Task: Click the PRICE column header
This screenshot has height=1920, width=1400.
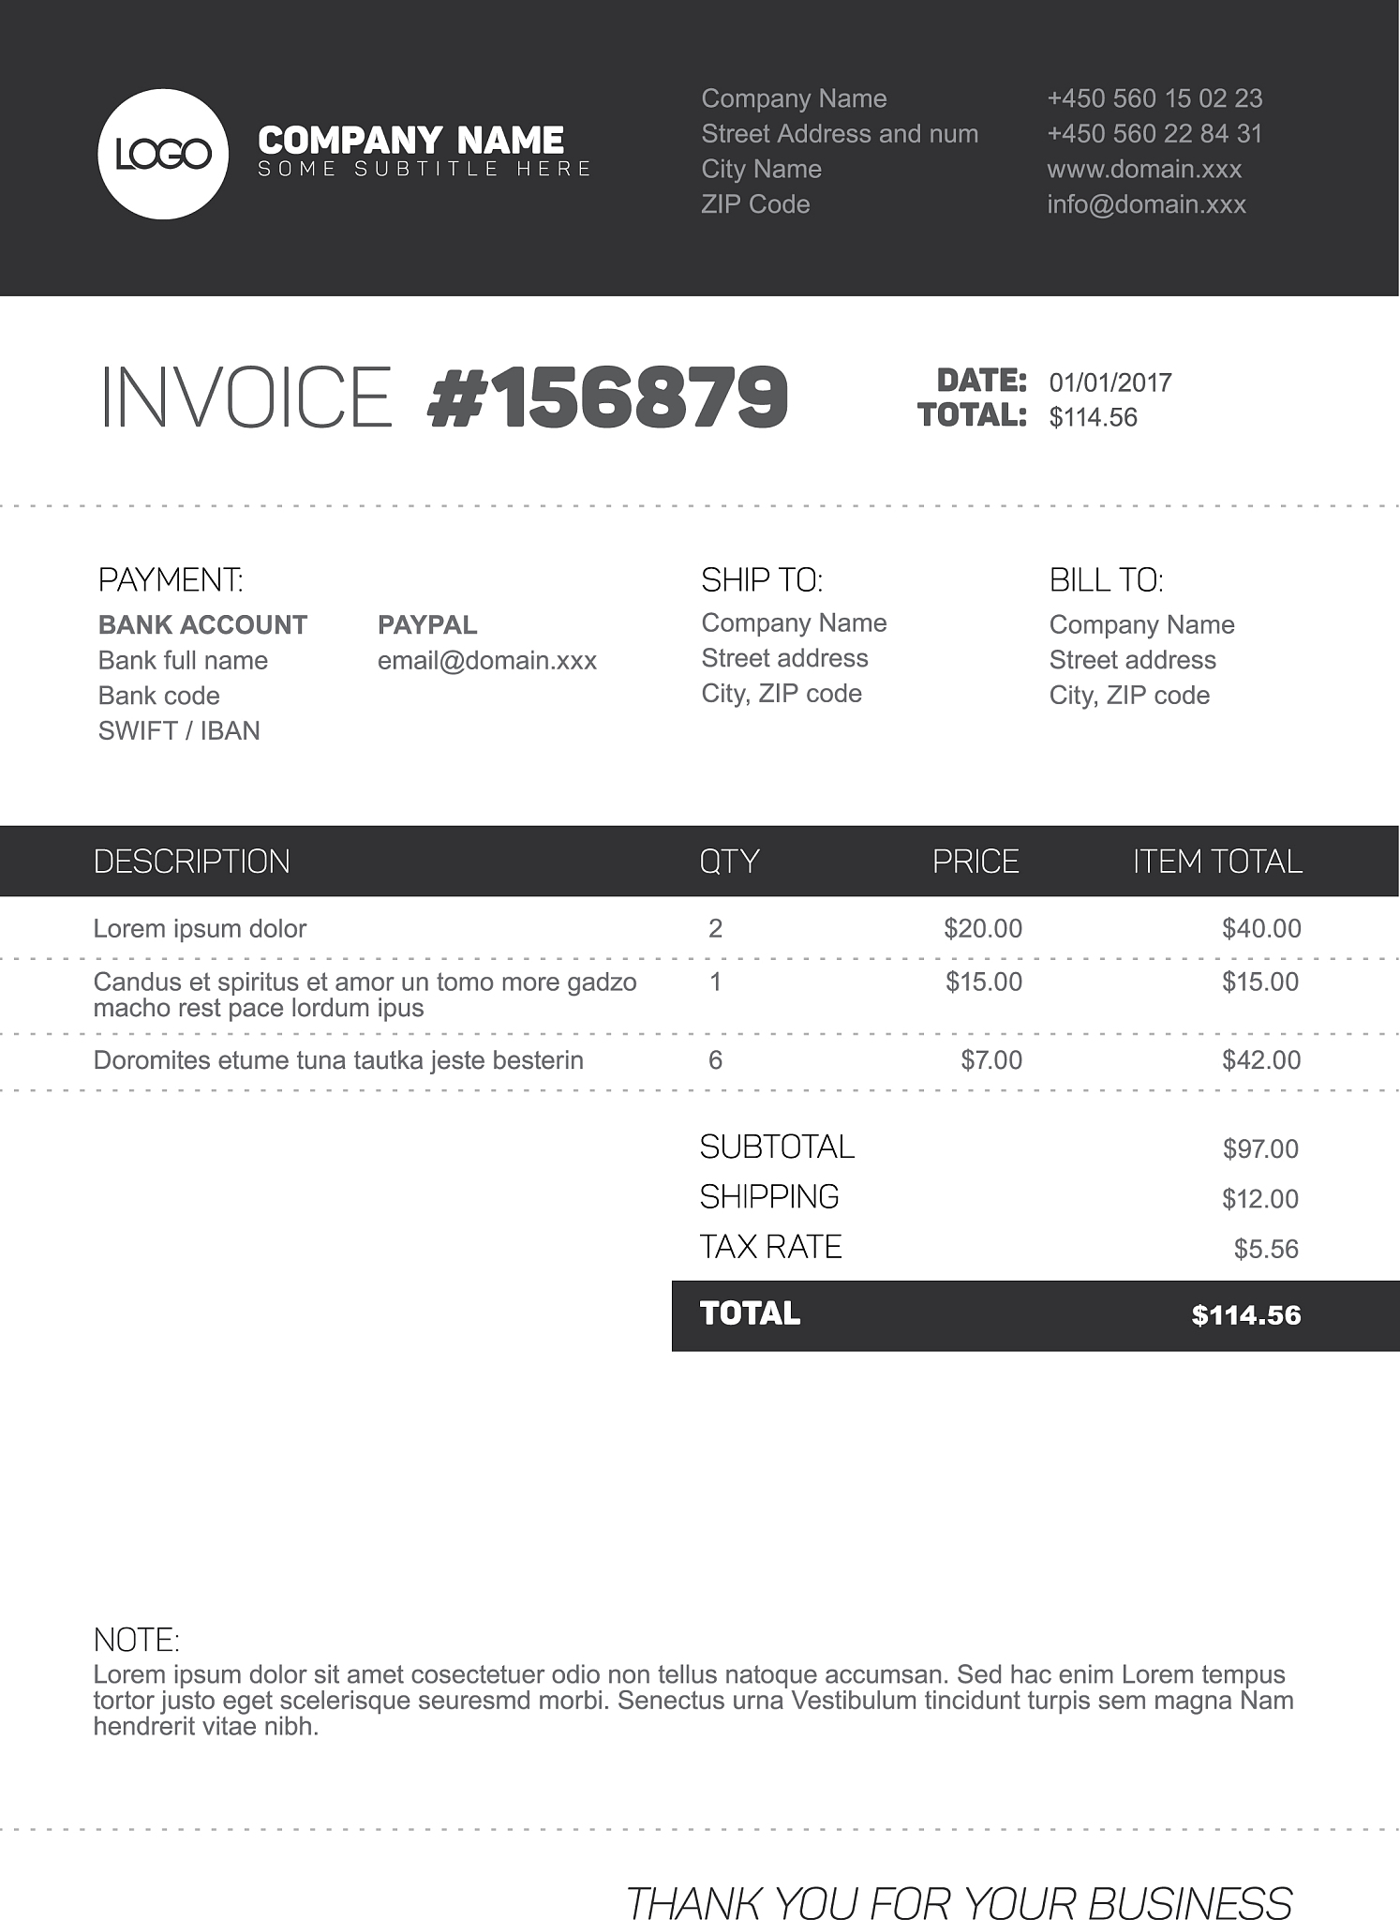Action: [975, 862]
